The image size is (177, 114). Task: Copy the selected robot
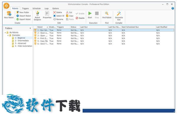70,16
